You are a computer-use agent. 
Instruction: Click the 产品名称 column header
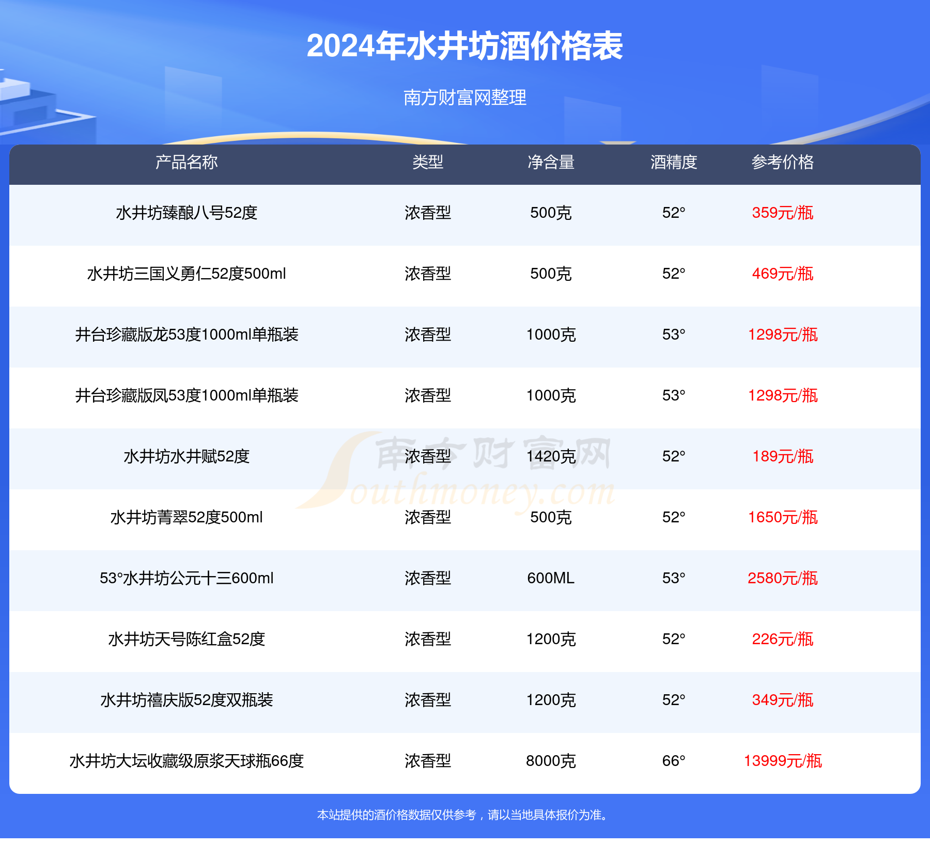(187, 162)
